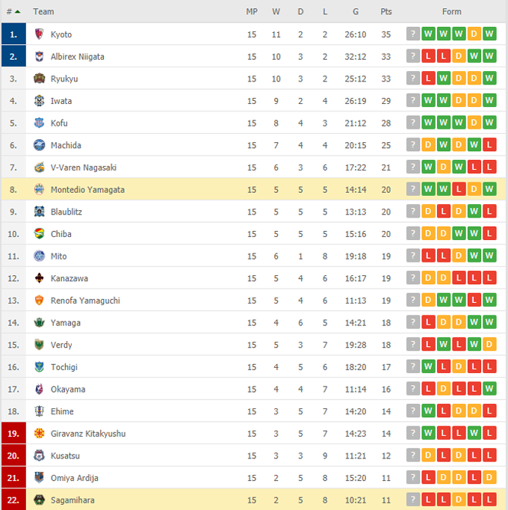The width and height of the screenshot is (508, 510).
Task: Open the Montedio Yamagata team link
Action: pos(87,190)
